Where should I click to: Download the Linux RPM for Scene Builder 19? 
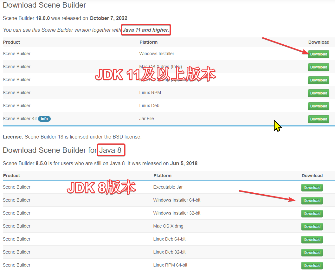tap(318, 93)
